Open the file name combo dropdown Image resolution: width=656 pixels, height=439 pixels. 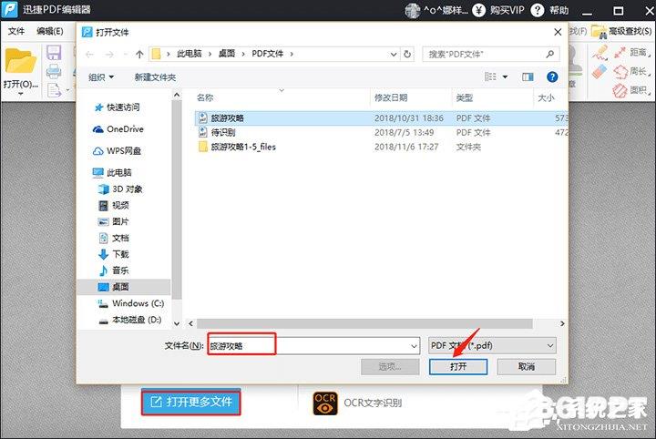pos(414,346)
